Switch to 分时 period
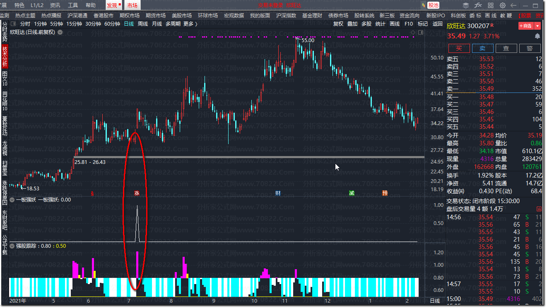547x308 pixels. pyautogui.click(x=25, y=24)
